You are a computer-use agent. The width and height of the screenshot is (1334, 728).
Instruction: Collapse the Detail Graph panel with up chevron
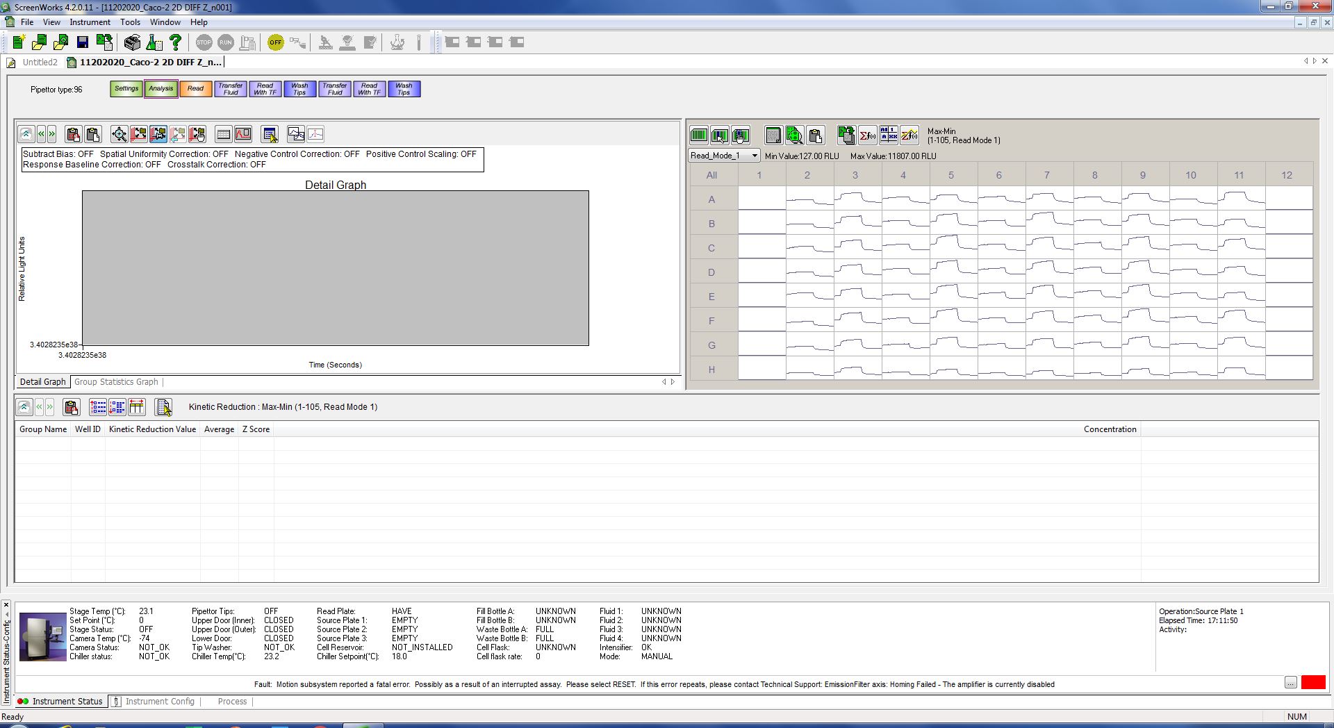coord(26,134)
